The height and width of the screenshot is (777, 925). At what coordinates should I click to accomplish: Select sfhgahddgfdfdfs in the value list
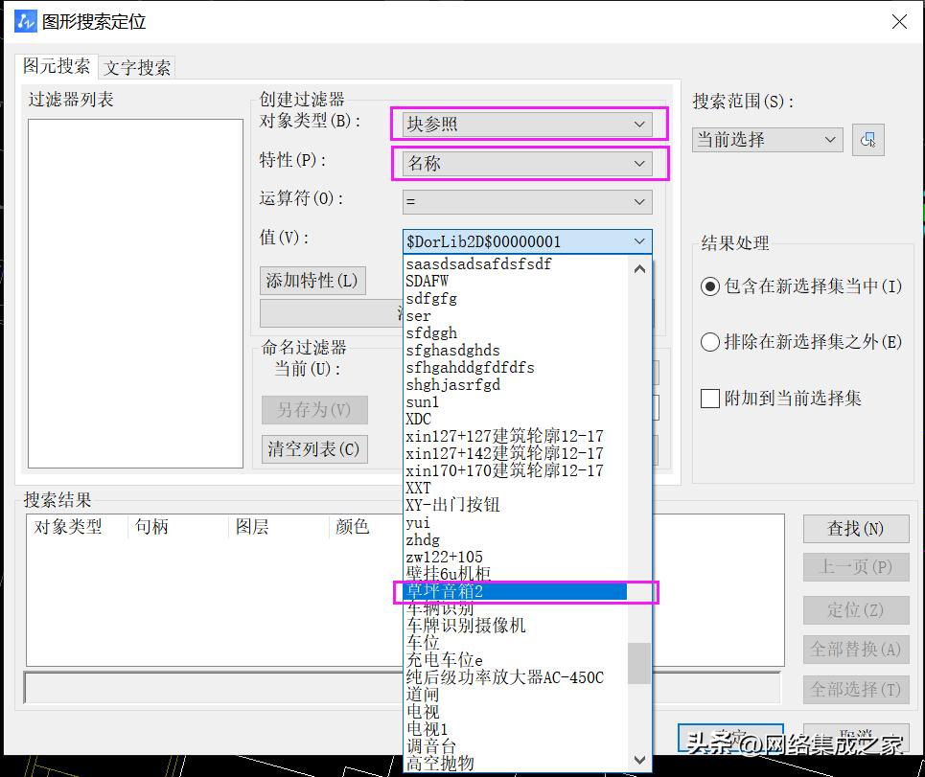point(517,367)
